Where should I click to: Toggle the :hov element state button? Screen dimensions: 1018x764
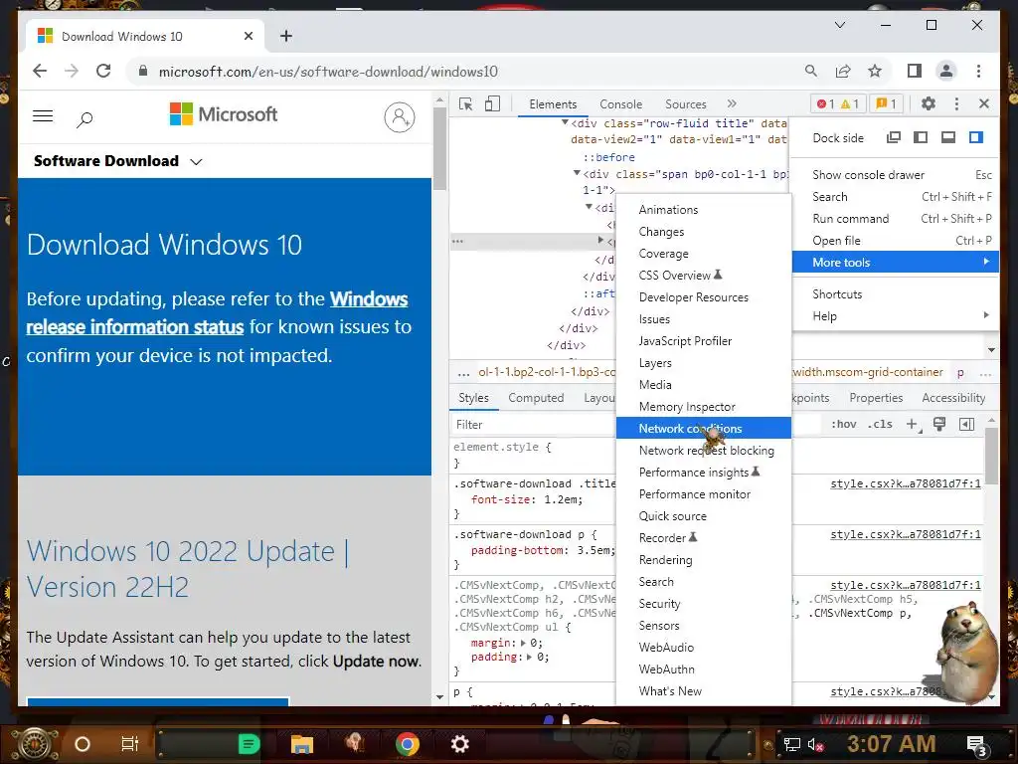843,424
